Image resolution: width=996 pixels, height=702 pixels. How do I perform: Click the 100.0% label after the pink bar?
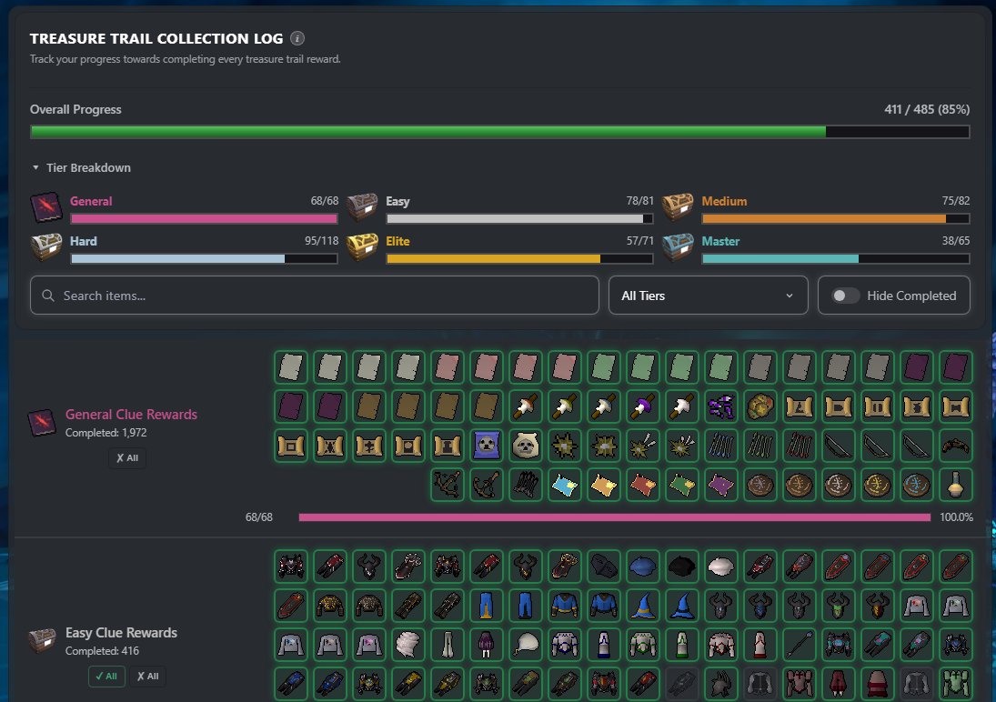coord(956,517)
